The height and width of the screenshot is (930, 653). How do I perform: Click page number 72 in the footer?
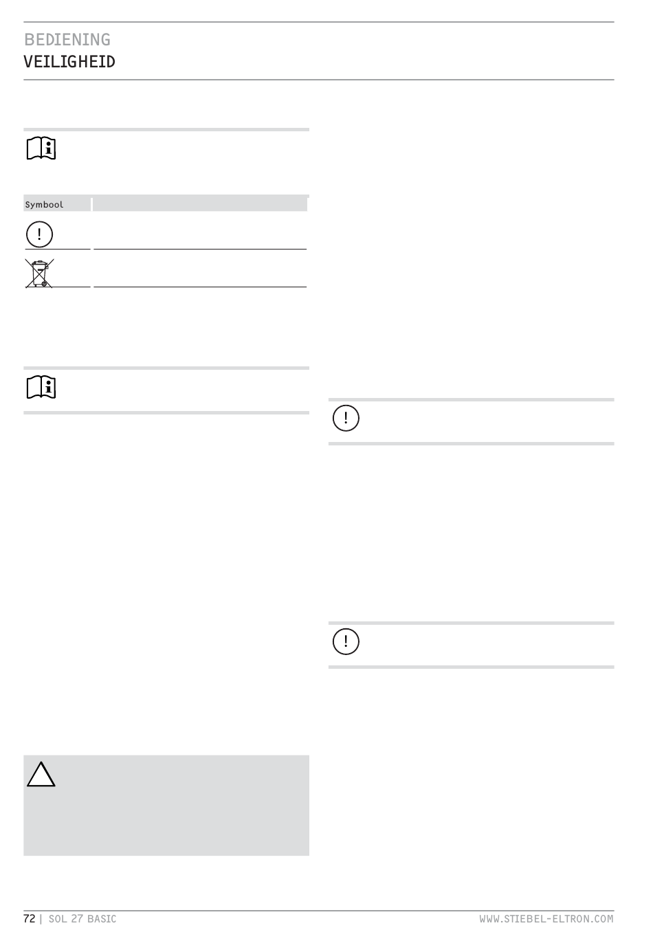point(30,919)
